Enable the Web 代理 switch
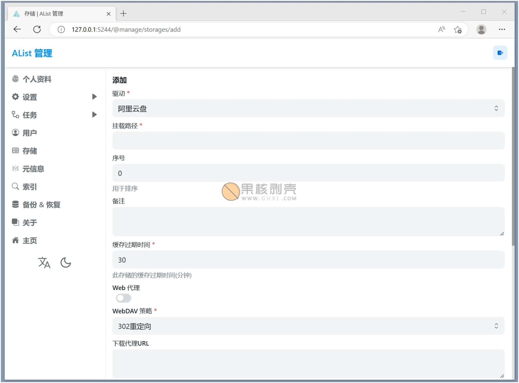 click(123, 298)
